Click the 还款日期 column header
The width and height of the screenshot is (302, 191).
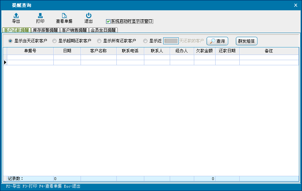227,51
